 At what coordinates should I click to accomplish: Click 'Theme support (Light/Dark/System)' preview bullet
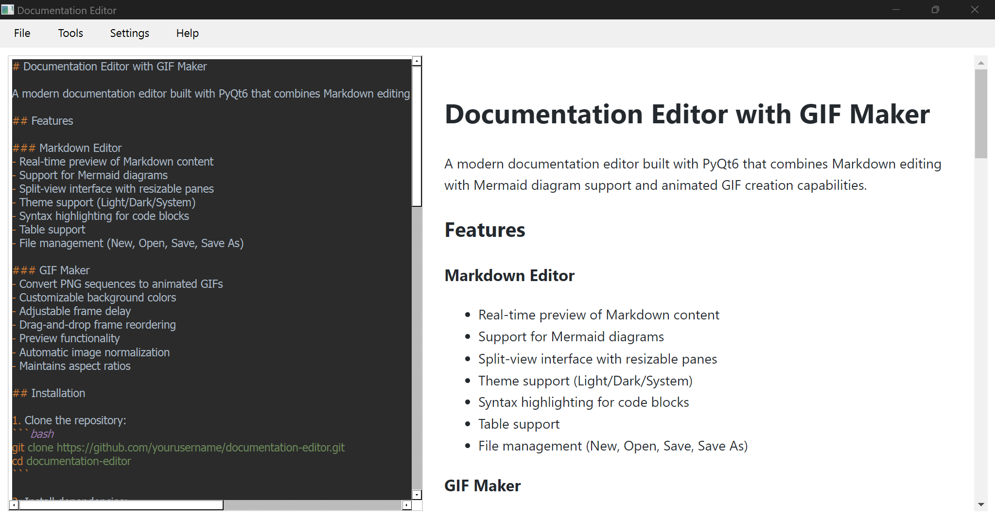(x=586, y=381)
